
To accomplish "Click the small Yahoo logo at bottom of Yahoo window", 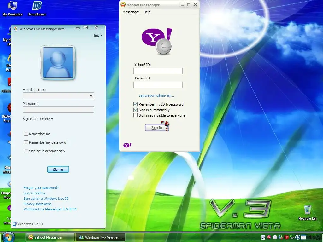I will [x=127, y=145].
